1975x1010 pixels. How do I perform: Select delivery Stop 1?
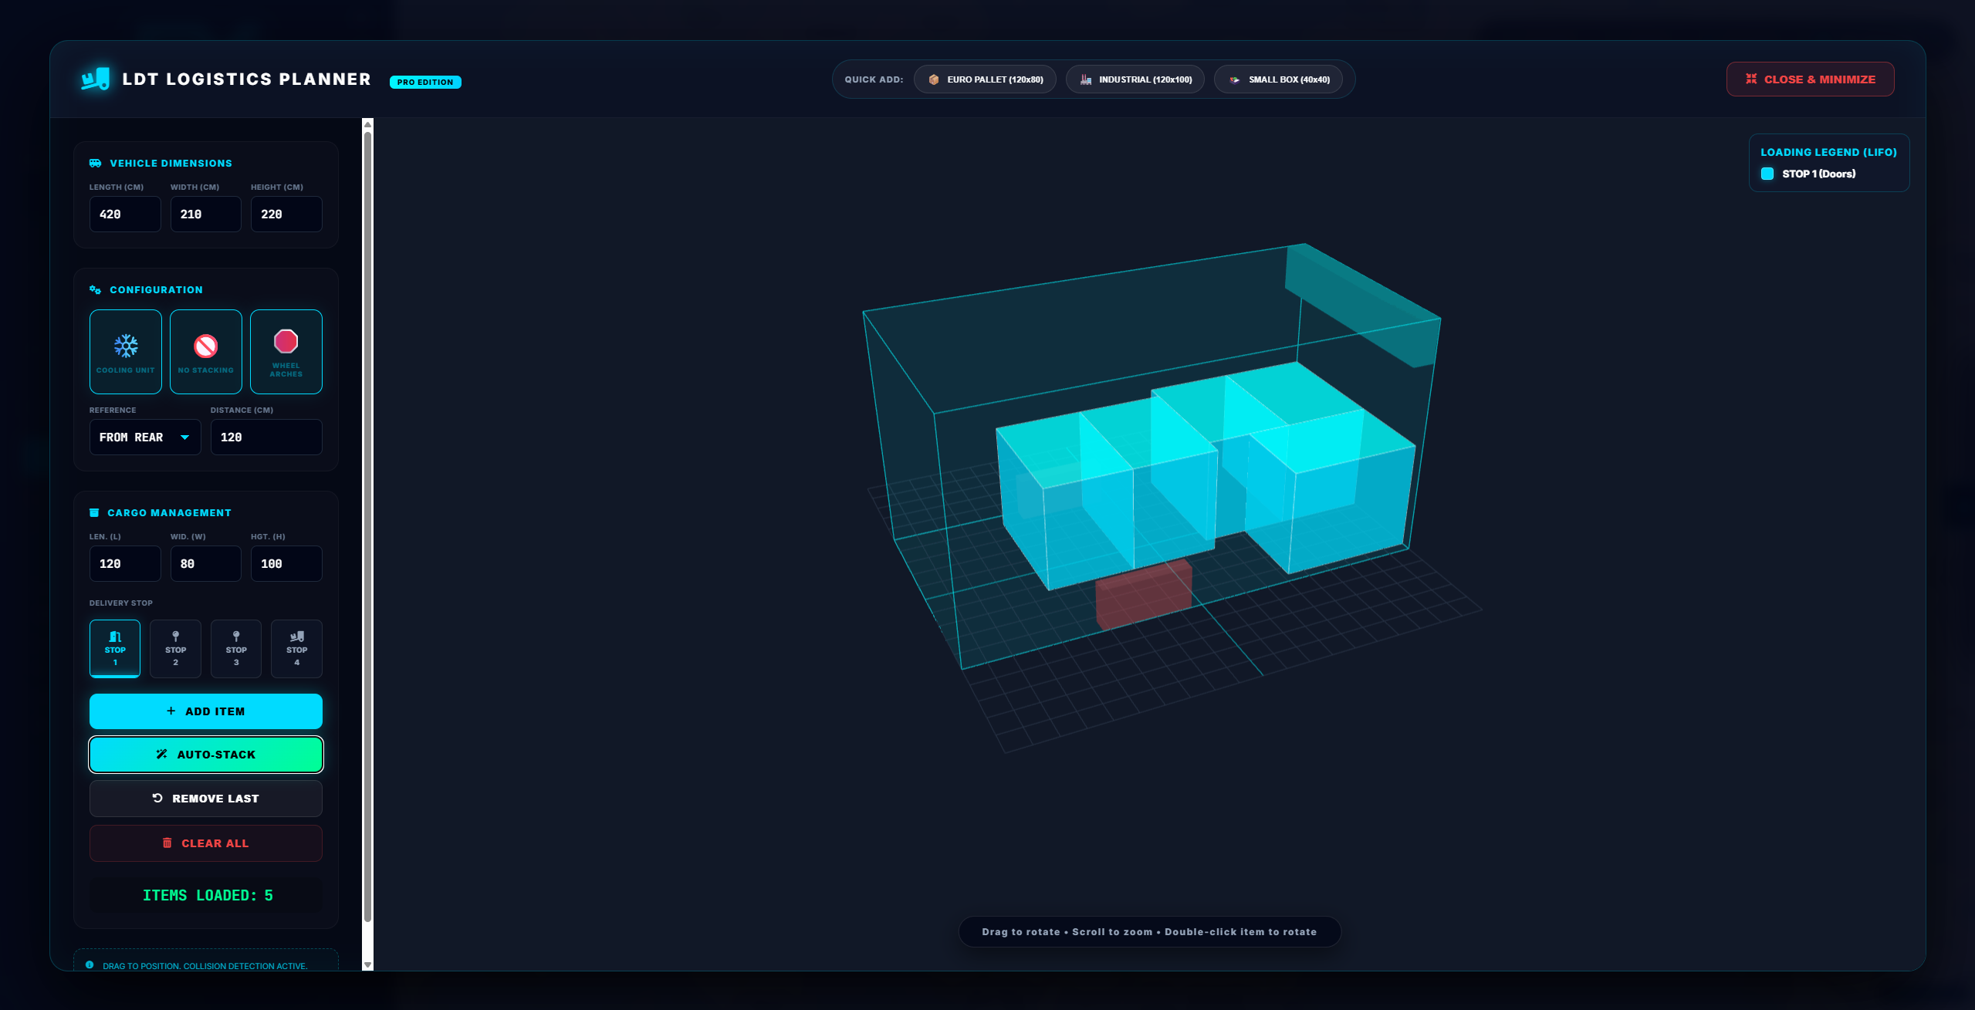pyautogui.click(x=115, y=648)
